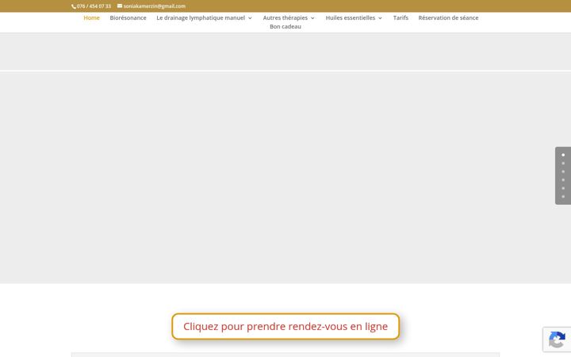The image size is (571, 357).
Task: Open the Huiles essentielles menu
Action: tap(350, 17)
